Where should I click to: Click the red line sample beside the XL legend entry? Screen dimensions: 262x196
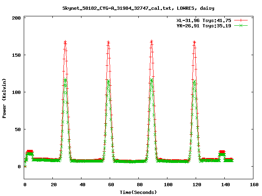click(241, 20)
